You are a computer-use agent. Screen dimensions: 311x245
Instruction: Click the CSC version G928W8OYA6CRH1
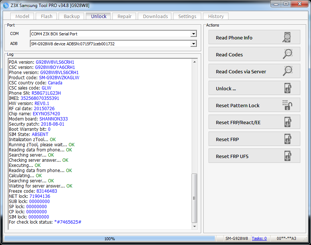pos(55,67)
